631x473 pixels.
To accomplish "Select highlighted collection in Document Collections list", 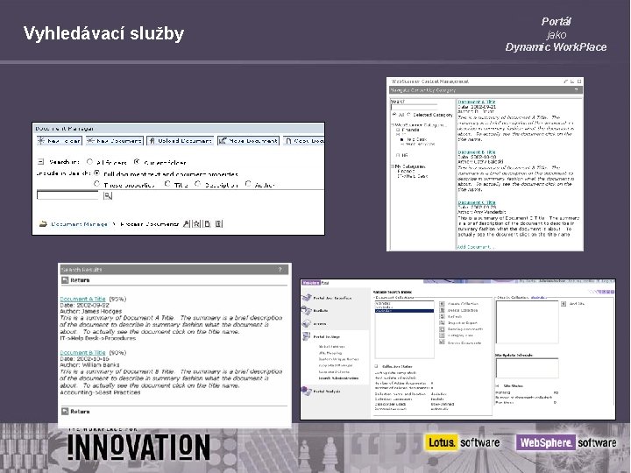I will click(404, 311).
